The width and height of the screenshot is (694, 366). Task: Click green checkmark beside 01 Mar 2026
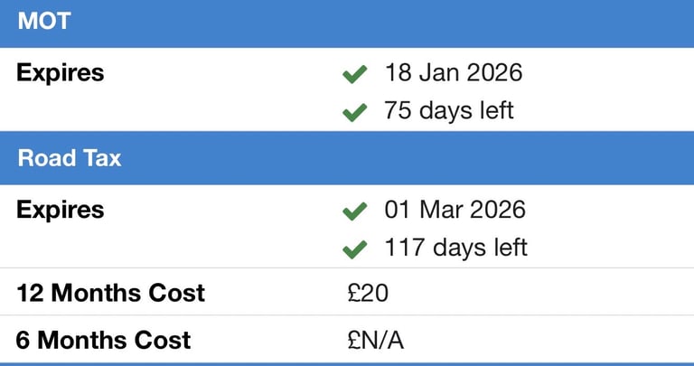(x=354, y=211)
